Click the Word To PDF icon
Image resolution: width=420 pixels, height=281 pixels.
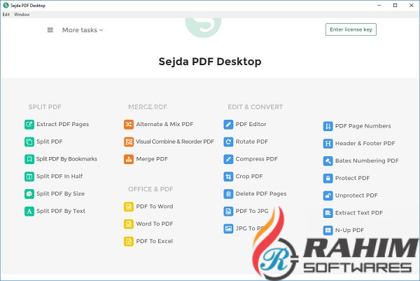129,224
